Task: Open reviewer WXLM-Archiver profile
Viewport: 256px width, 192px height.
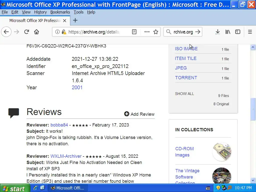Action: tap(66, 156)
